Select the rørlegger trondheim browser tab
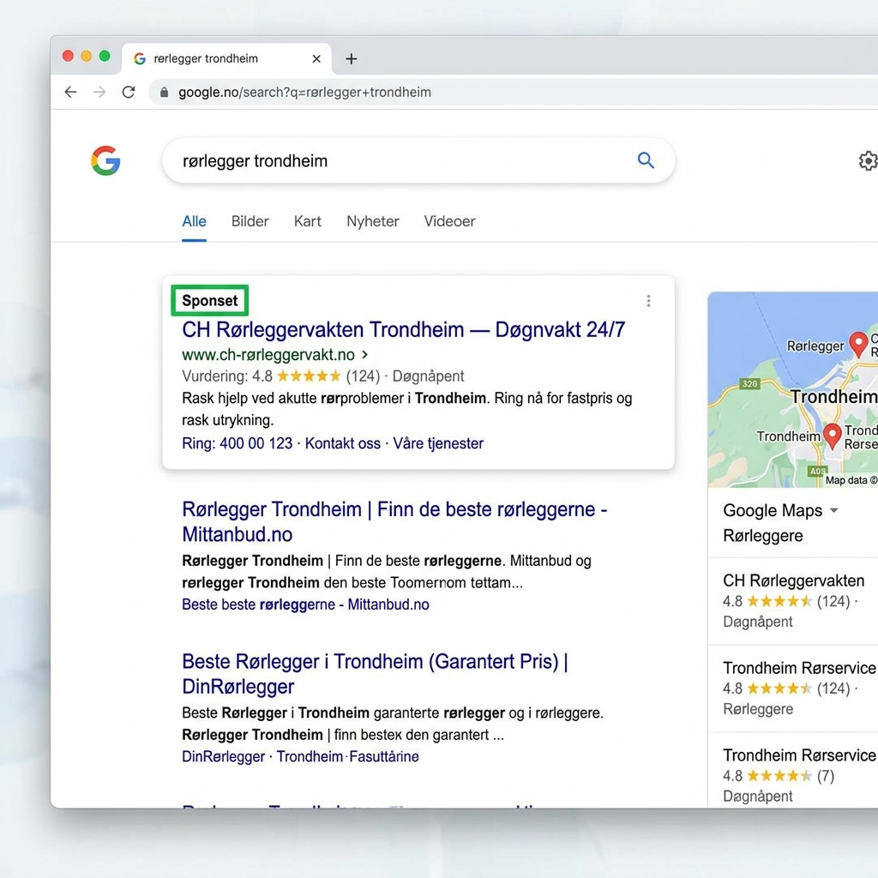Viewport: 878px width, 878px height. (x=226, y=59)
